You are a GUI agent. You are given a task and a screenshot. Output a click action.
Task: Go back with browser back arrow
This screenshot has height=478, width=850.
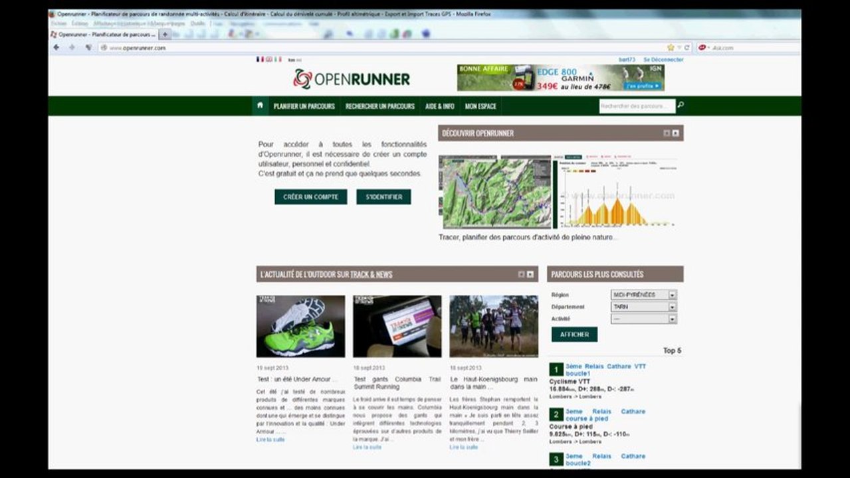tap(56, 47)
